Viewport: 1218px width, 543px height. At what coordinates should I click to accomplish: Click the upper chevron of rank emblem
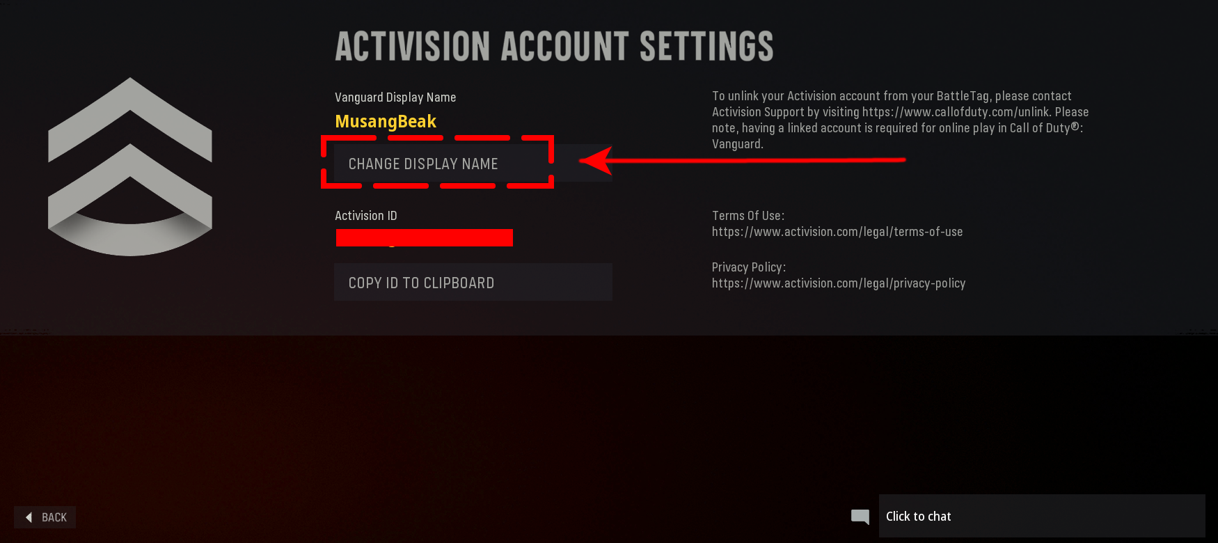coord(130,118)
